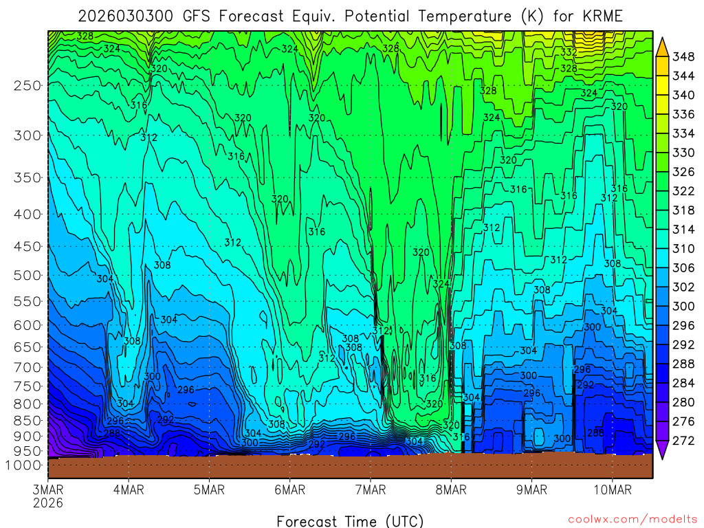Click the 3MAR date label

tap(48, 489)
